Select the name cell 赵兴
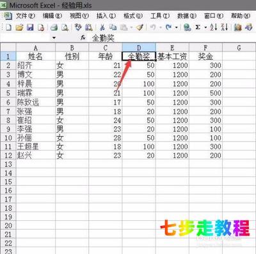Viewport: 256px width, 254px height. [36, 156]
